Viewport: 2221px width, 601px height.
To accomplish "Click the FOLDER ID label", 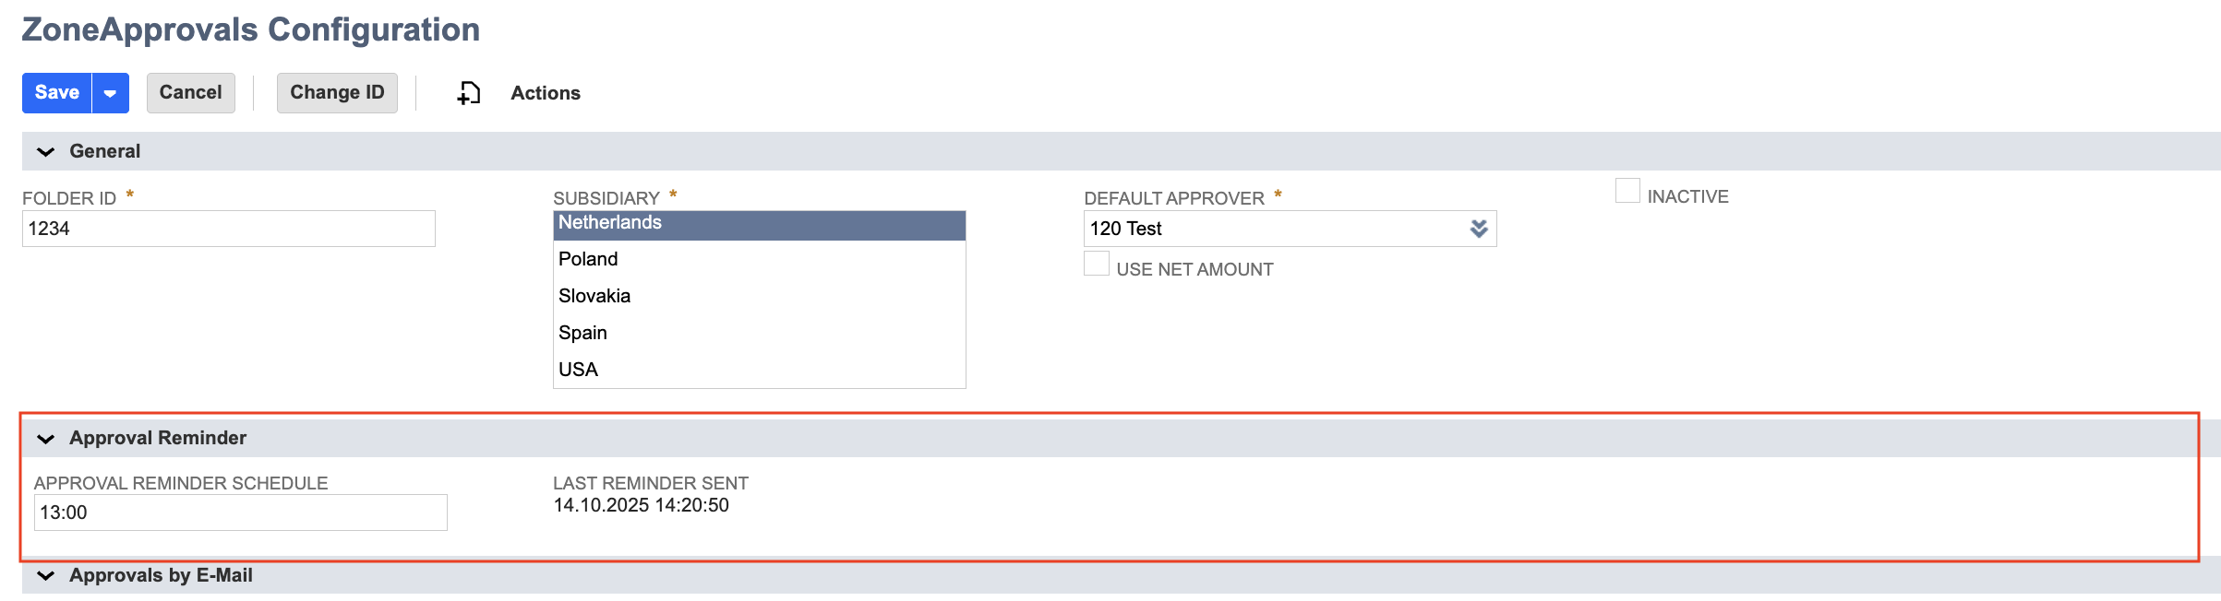I will pyautogui.click(x=69, y=198).
